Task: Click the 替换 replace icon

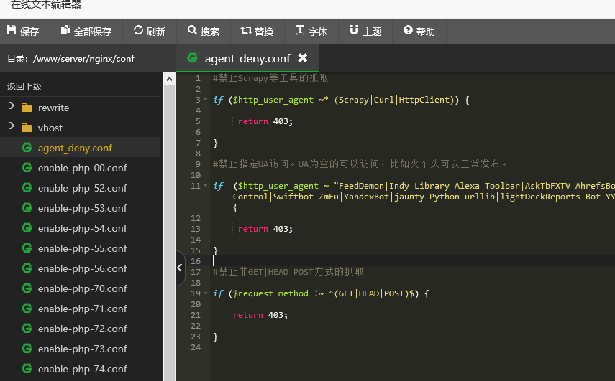Action: pyautogui.click(x=246, y=29)
